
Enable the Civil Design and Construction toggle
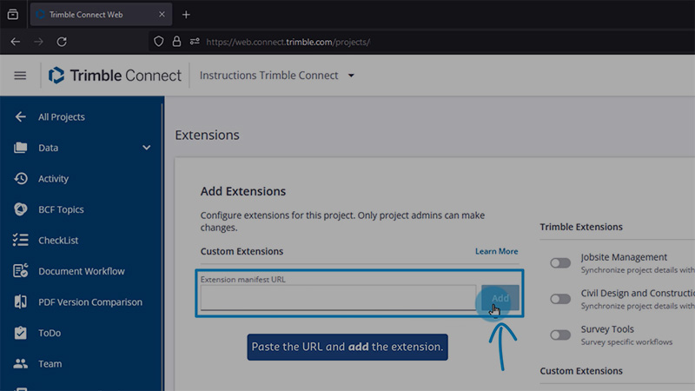[560, 299]
